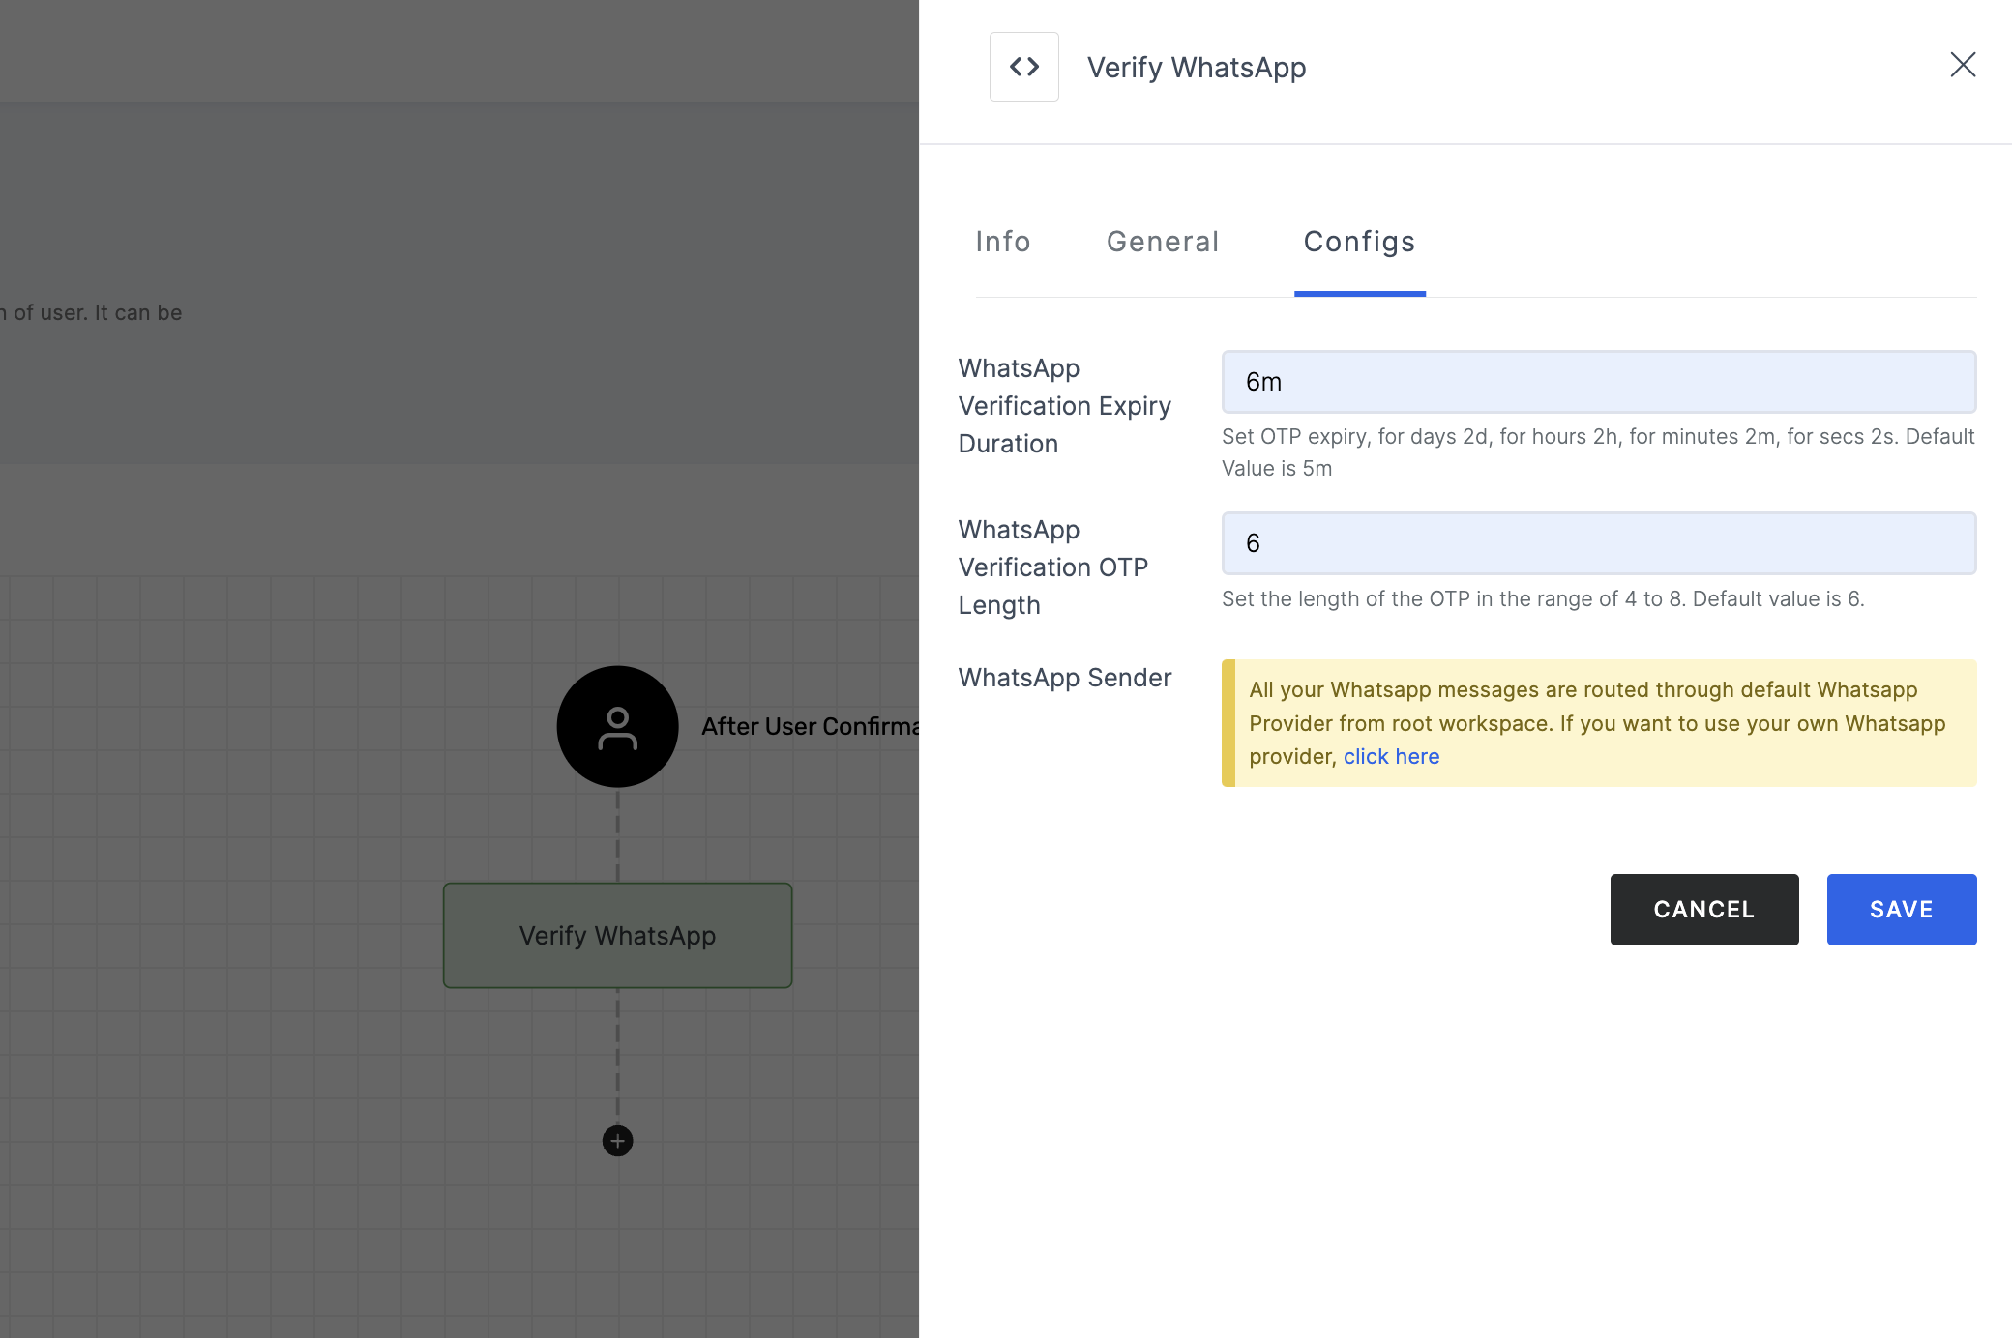Click the 'WhatsApp Sender' label
Viewport: 2012px width, 1338px height.
(1064, 678)
